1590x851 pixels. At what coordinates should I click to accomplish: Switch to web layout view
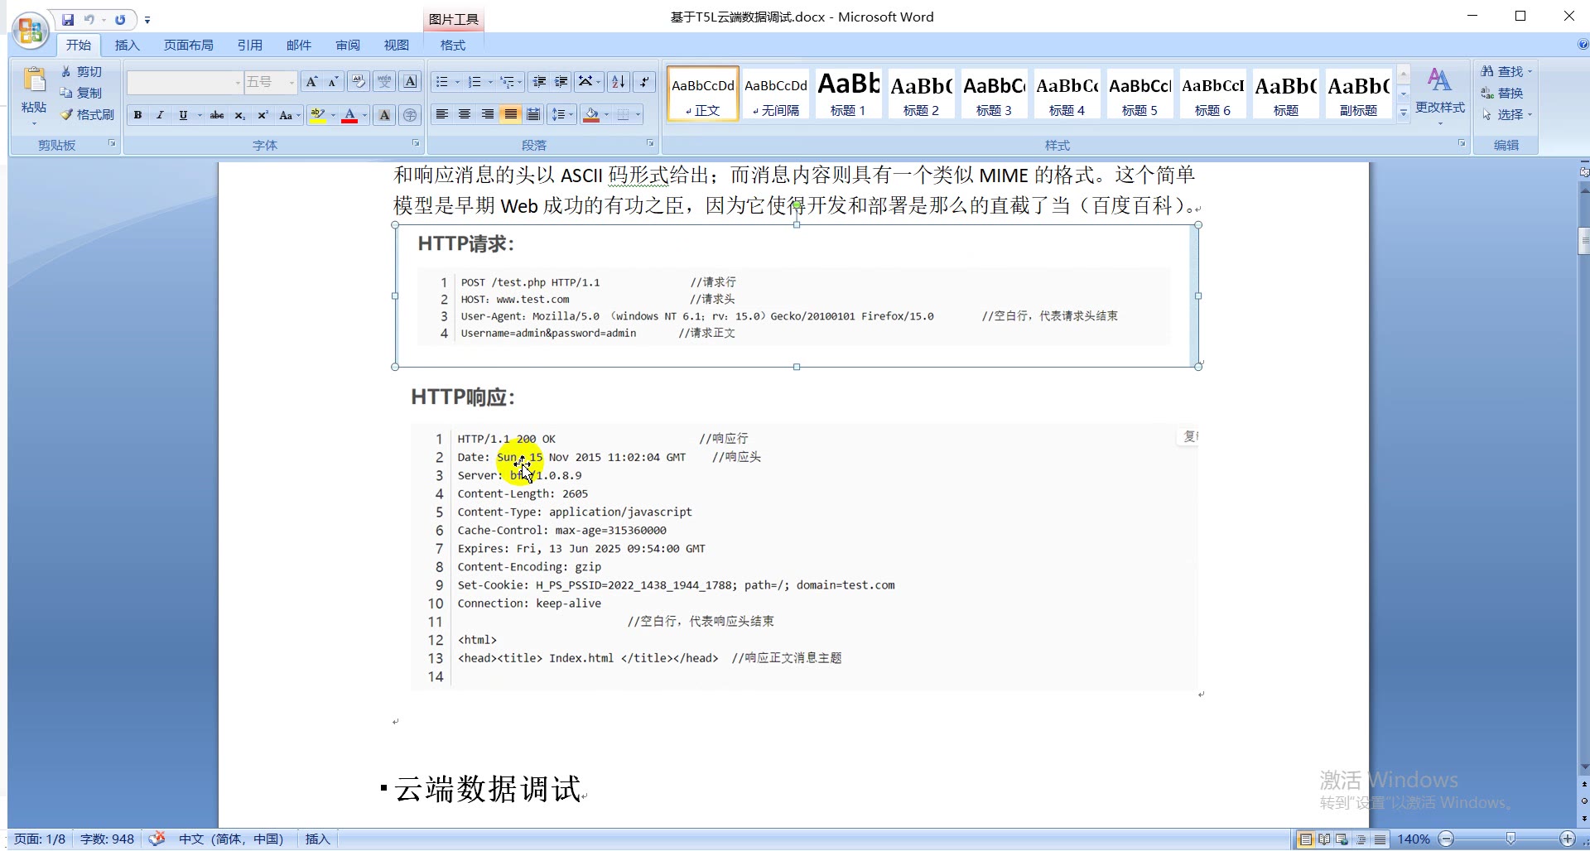(1342, 839)
